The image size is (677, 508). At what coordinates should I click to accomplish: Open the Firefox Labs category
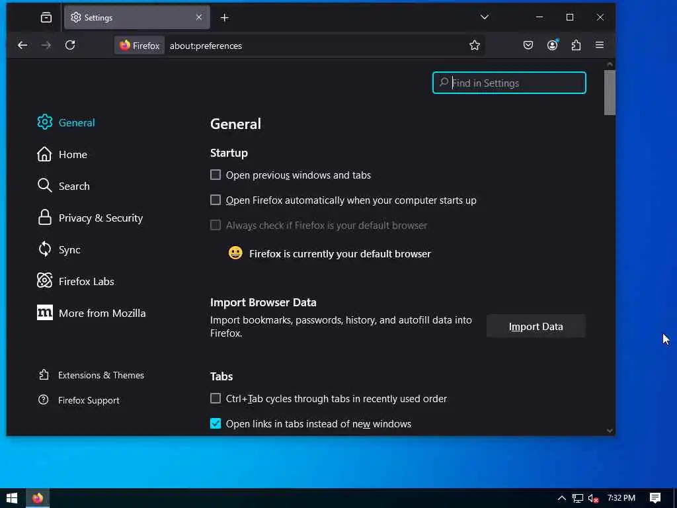[75, 281]
